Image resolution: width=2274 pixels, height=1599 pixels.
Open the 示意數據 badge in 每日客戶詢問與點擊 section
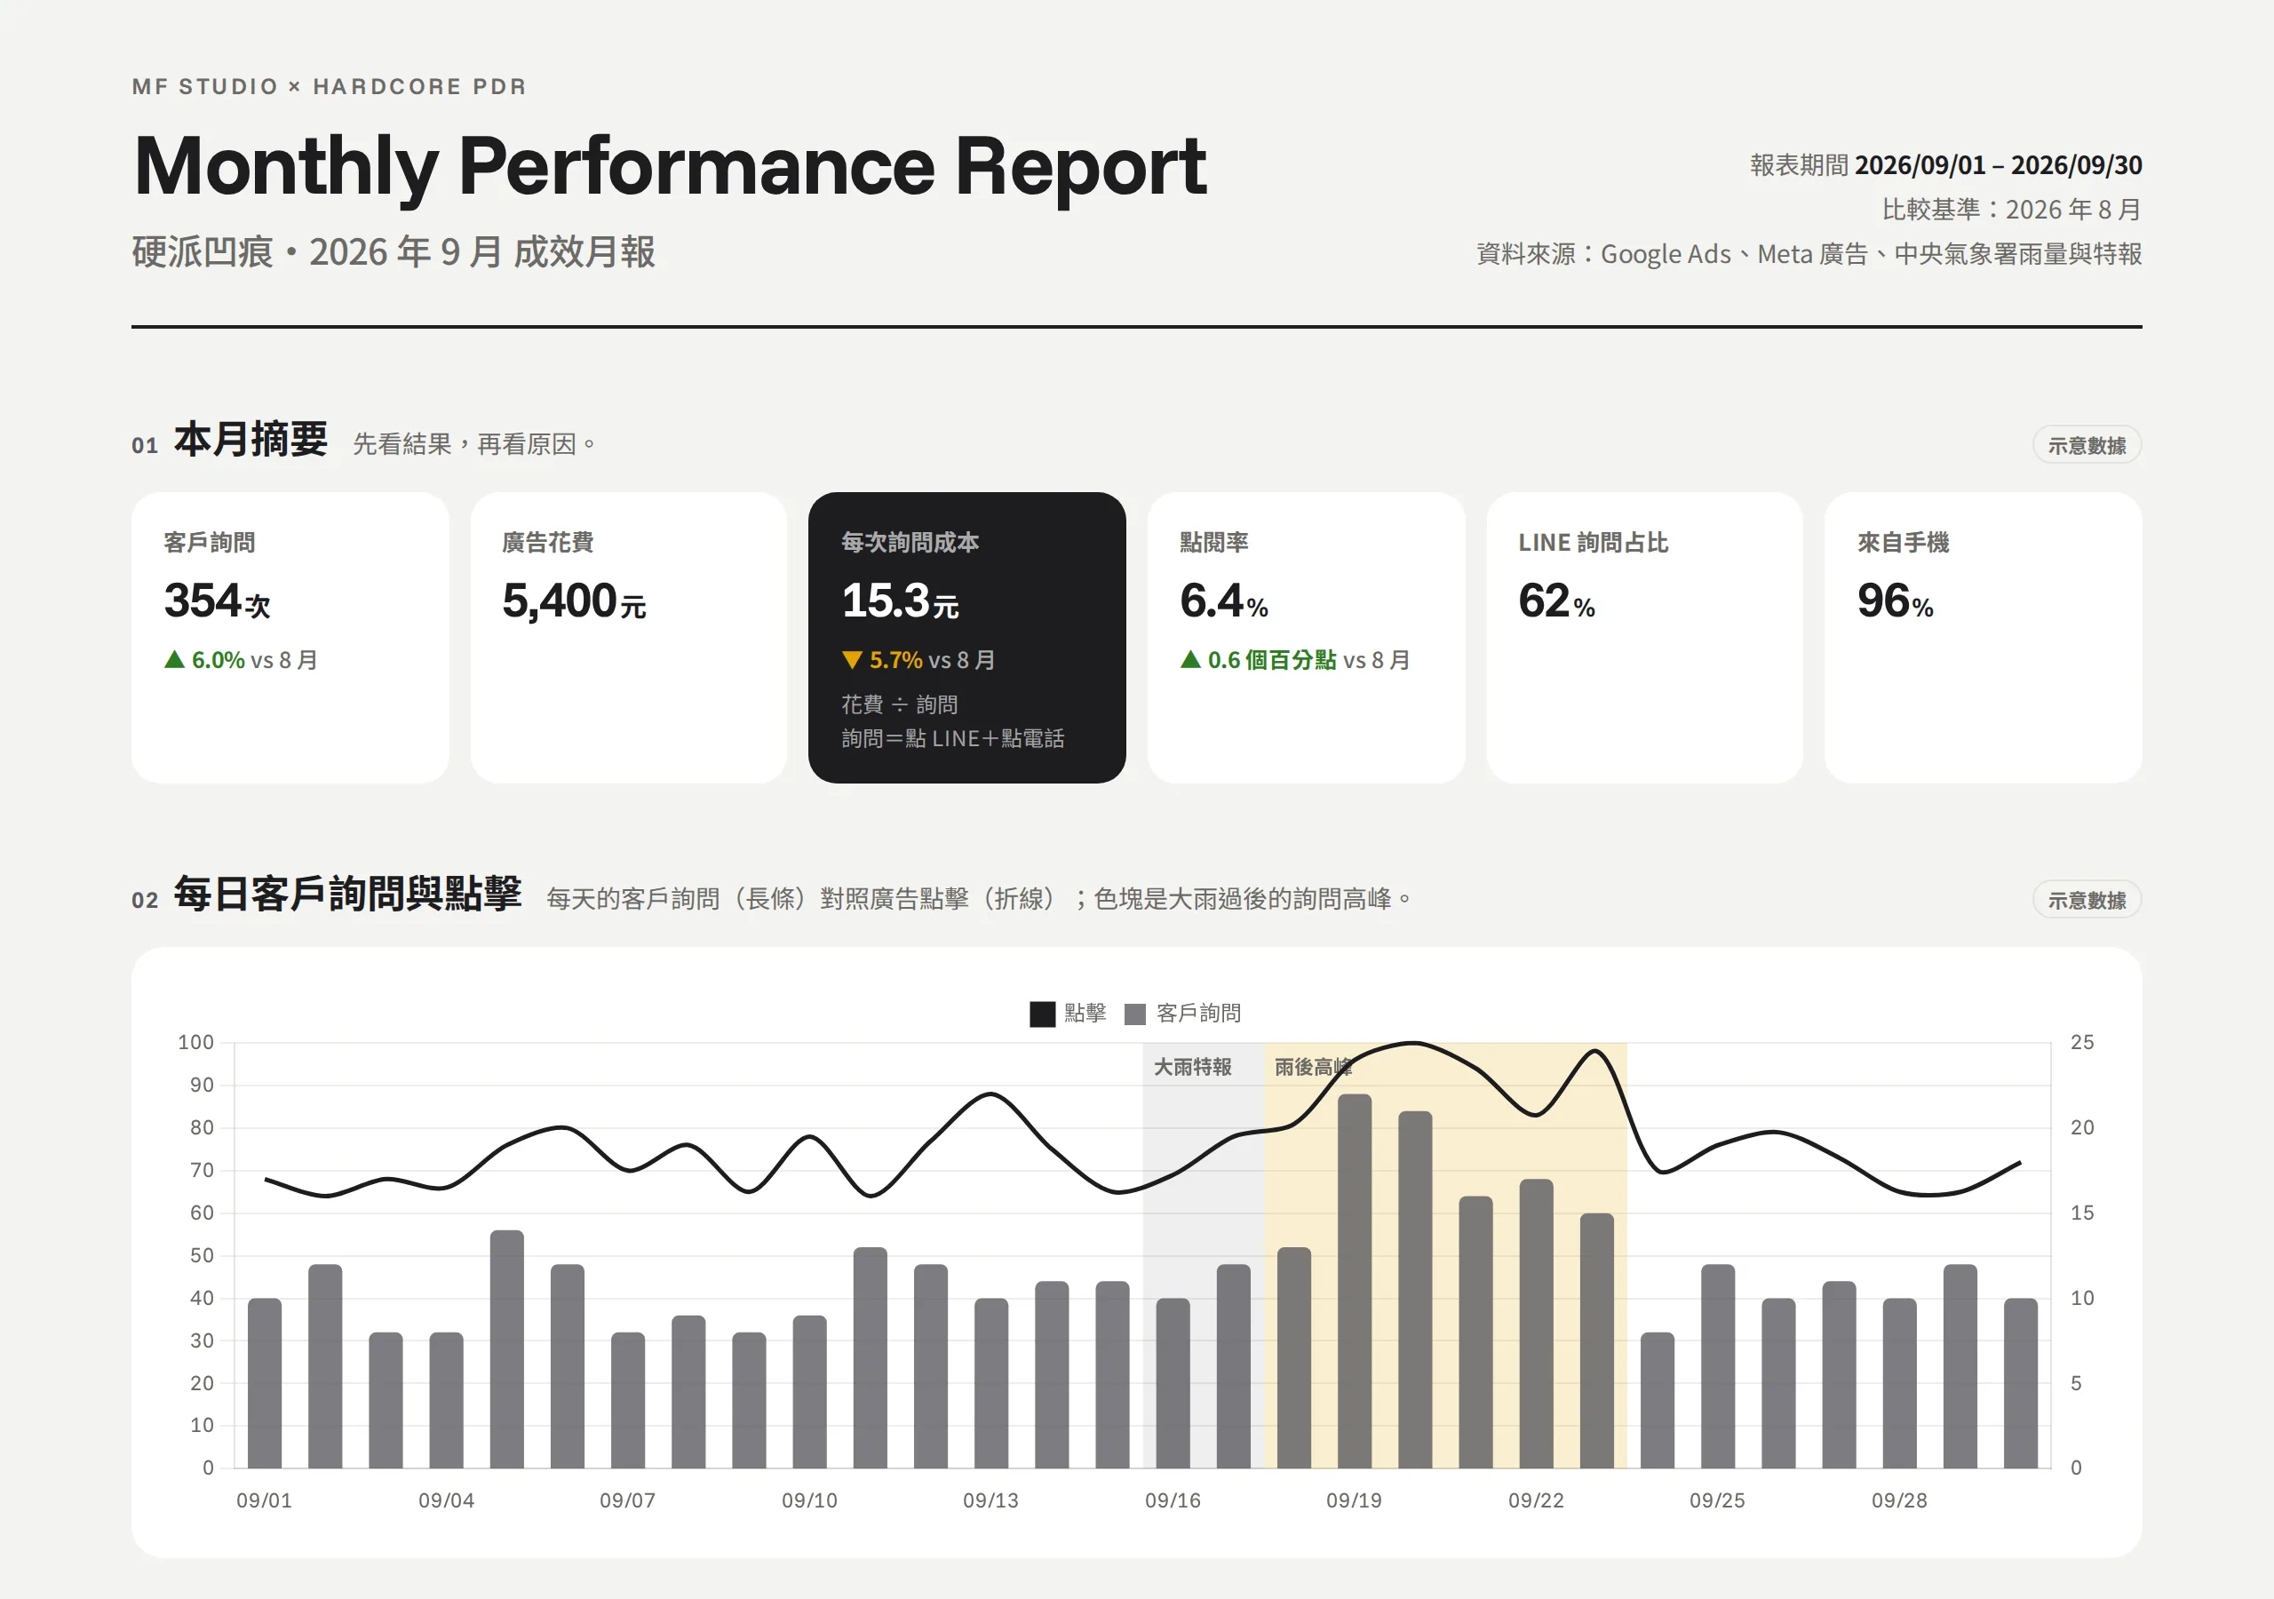2087,900
